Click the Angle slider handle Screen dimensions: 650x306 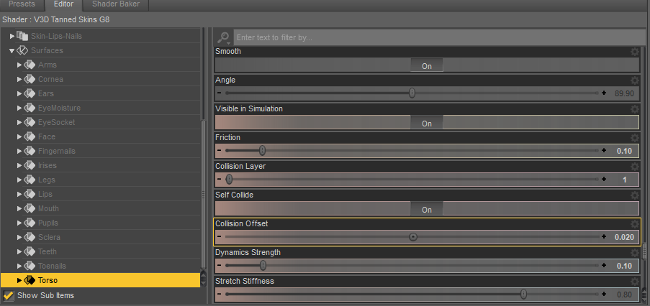[x=412, y=93]
